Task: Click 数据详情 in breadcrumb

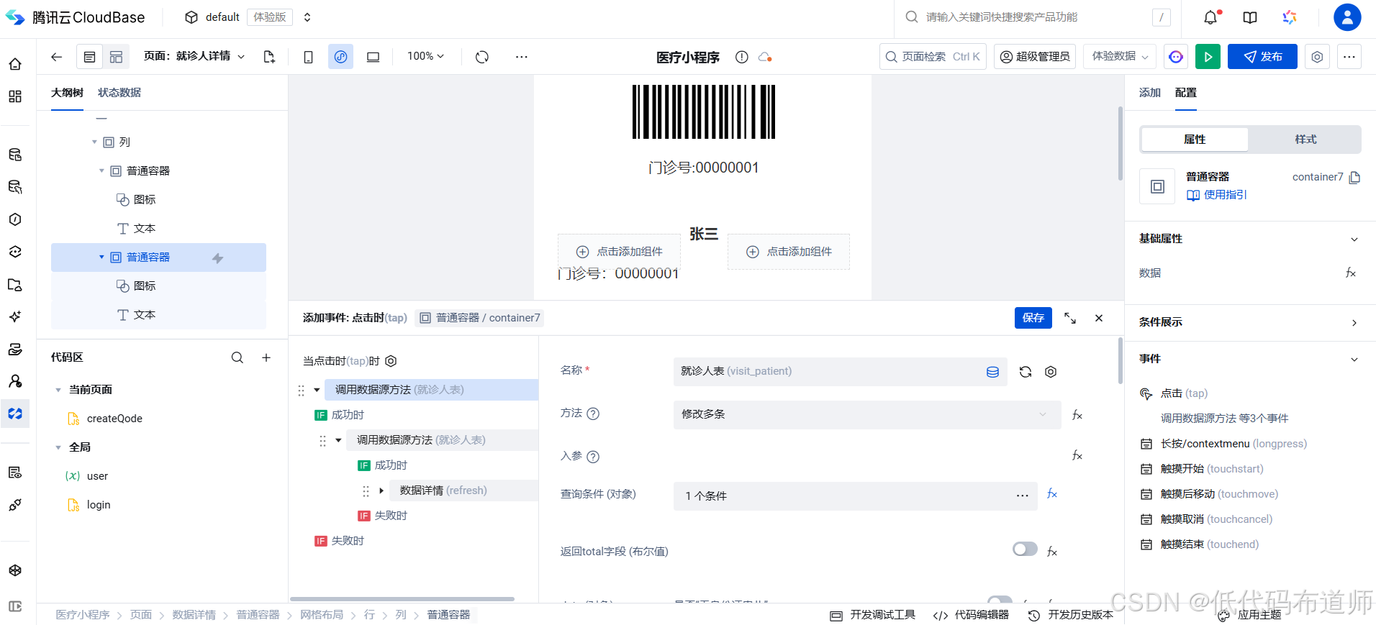Action: point(194,615)
